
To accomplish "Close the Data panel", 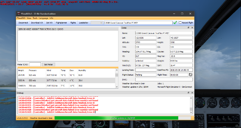I will [x=192, y=28].
